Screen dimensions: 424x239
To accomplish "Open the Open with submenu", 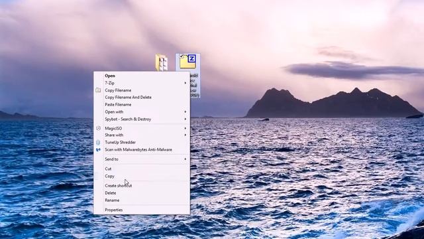I will tap(142, 112).
